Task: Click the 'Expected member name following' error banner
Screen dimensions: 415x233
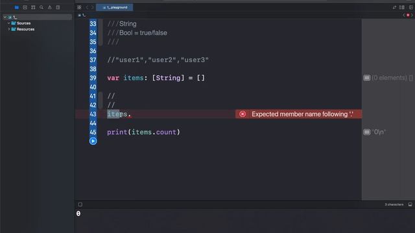Action: tap(298, 114)
